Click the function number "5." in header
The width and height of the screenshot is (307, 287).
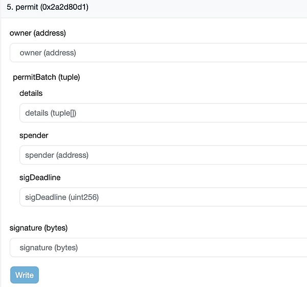tap(10, 8)
